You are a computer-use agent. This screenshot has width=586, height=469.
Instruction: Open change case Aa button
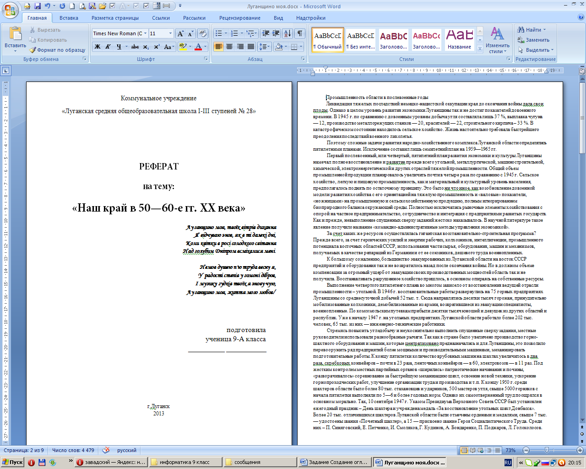pos(168,47)
